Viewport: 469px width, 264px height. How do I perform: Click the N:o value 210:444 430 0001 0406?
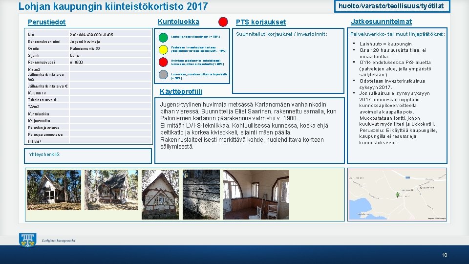[91, 35]
